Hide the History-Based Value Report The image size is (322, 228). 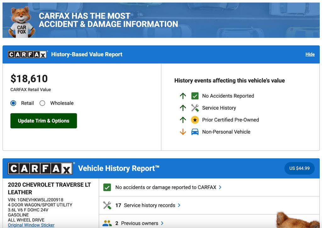(x=310, y=54)
